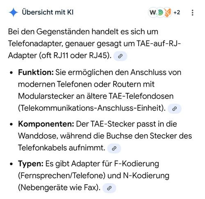Open the orange source icon
Viewport: 205px width, 199px height.
coord(168,13)
